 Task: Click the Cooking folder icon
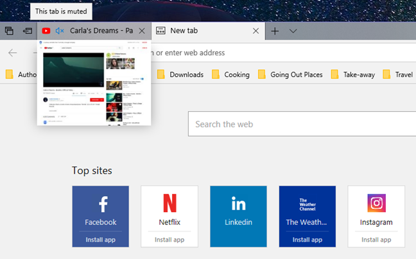click(x=216, y=75)
